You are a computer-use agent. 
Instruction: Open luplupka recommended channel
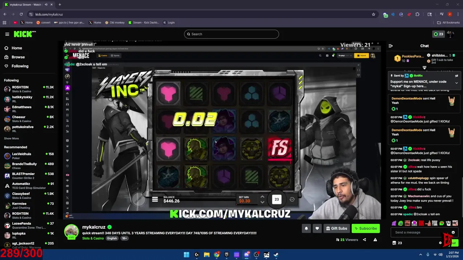point(29,235)
